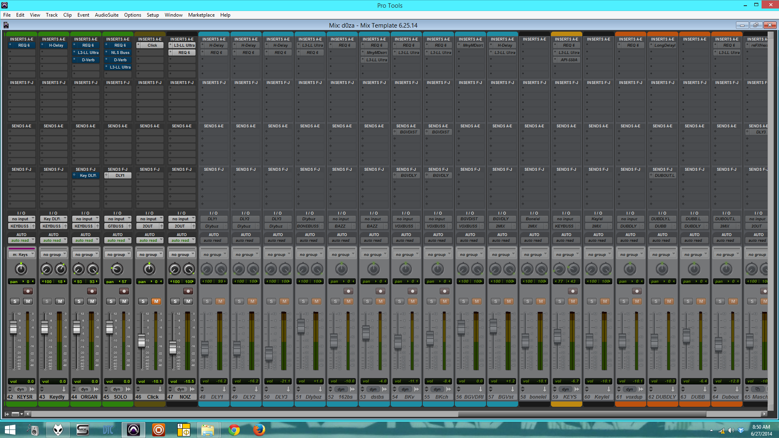This screenshot has height=438, width=779.
Task: Click the NOIZ track volume fader
Action: coord(173,348)
